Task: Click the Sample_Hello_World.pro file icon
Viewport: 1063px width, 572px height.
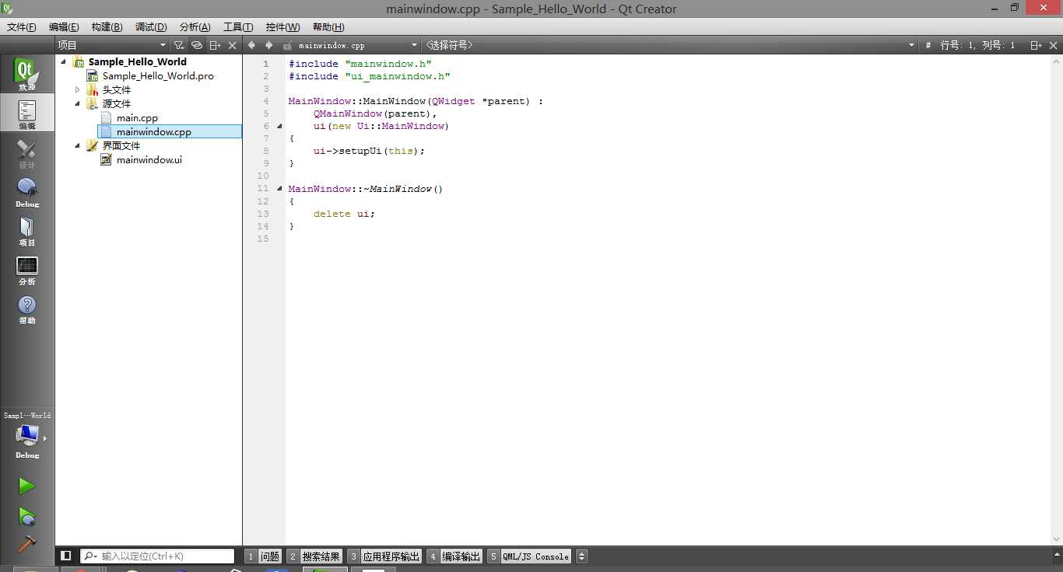Action: pyautogui.click(x=93, y=75)
